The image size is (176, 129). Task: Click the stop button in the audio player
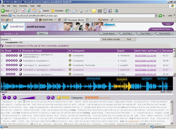click(9, 98)
